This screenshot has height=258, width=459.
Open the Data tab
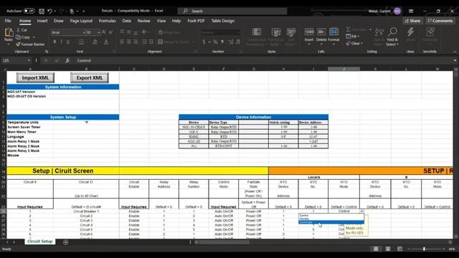pyautogui.click(x=126, y=21)
